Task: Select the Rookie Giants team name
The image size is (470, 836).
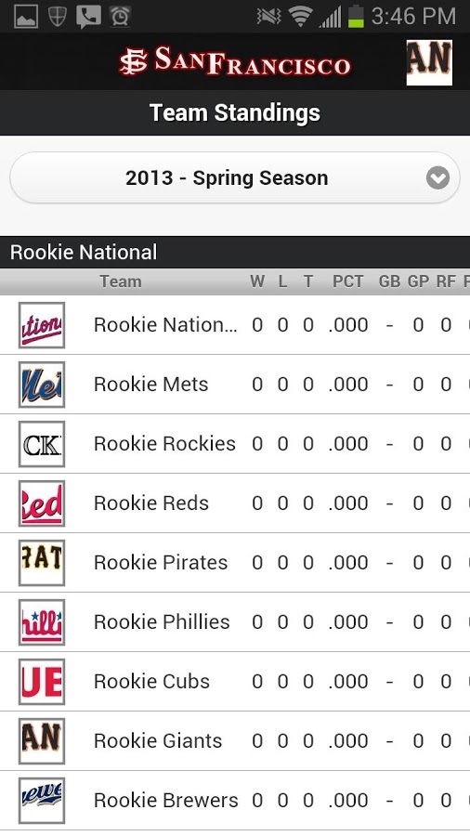Action: coord(158,740)
